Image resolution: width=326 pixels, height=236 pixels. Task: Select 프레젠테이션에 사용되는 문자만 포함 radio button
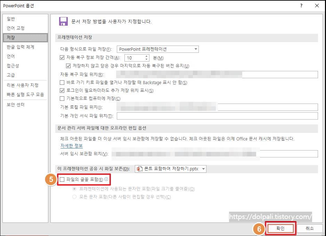click(74, 189)
